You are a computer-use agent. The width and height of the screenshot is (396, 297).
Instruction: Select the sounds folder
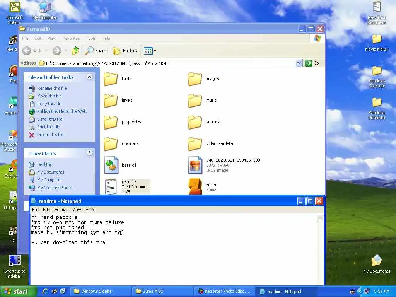(195, 122)
